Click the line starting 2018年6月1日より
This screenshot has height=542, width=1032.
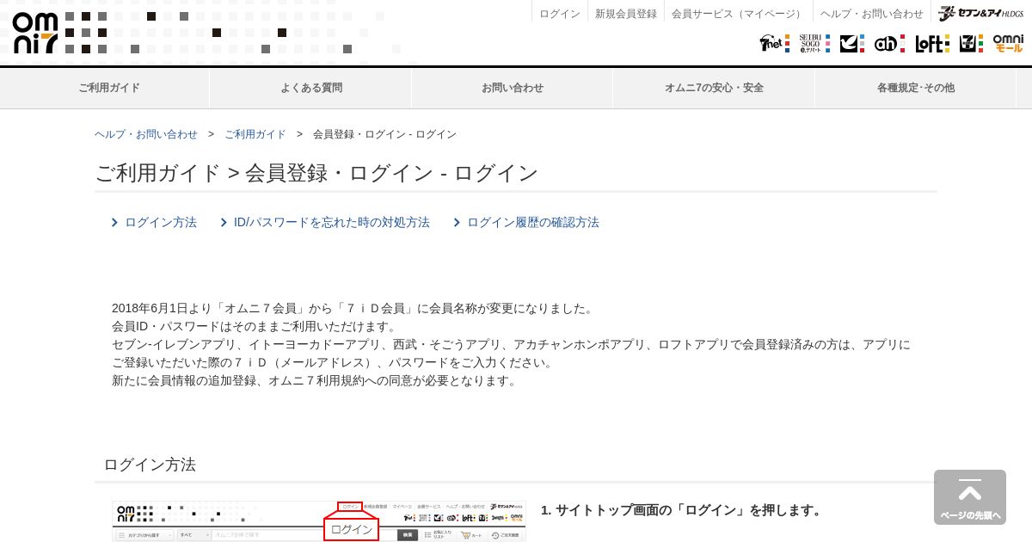[x=353, y=308]
